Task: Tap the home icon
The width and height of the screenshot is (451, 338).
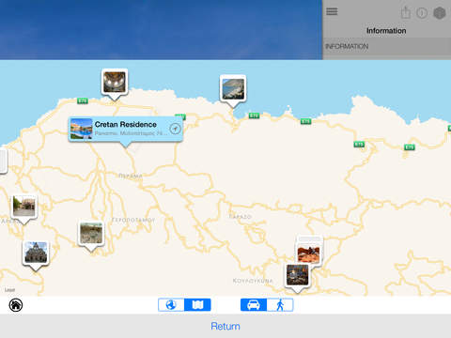Action: [16, 305]
